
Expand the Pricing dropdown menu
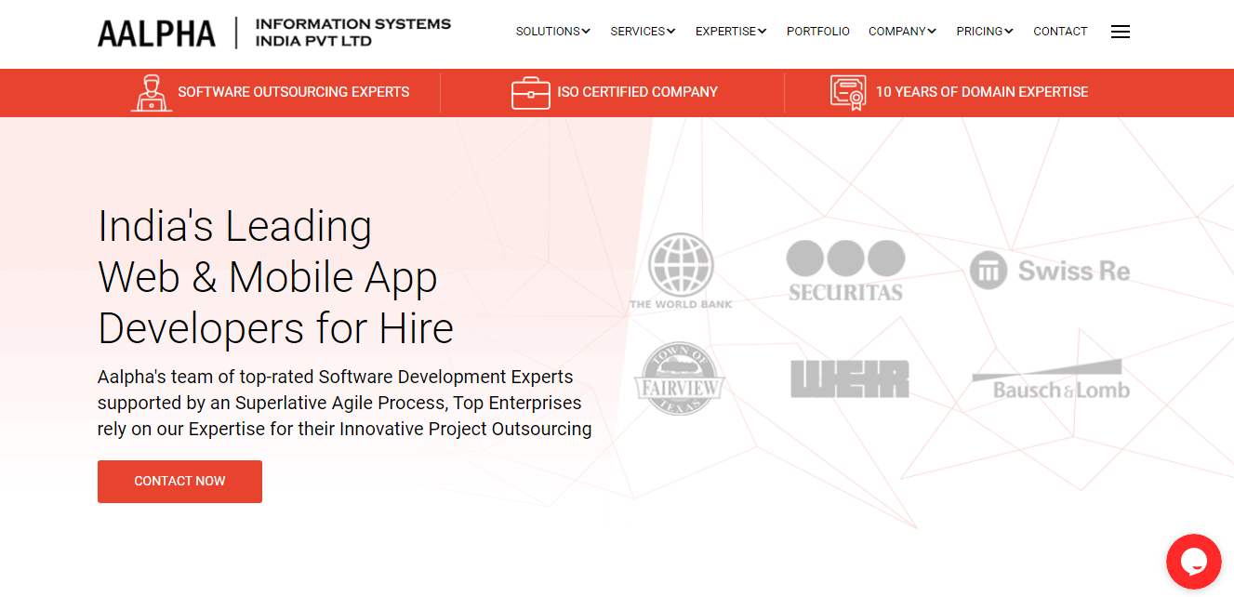point(985,32)
